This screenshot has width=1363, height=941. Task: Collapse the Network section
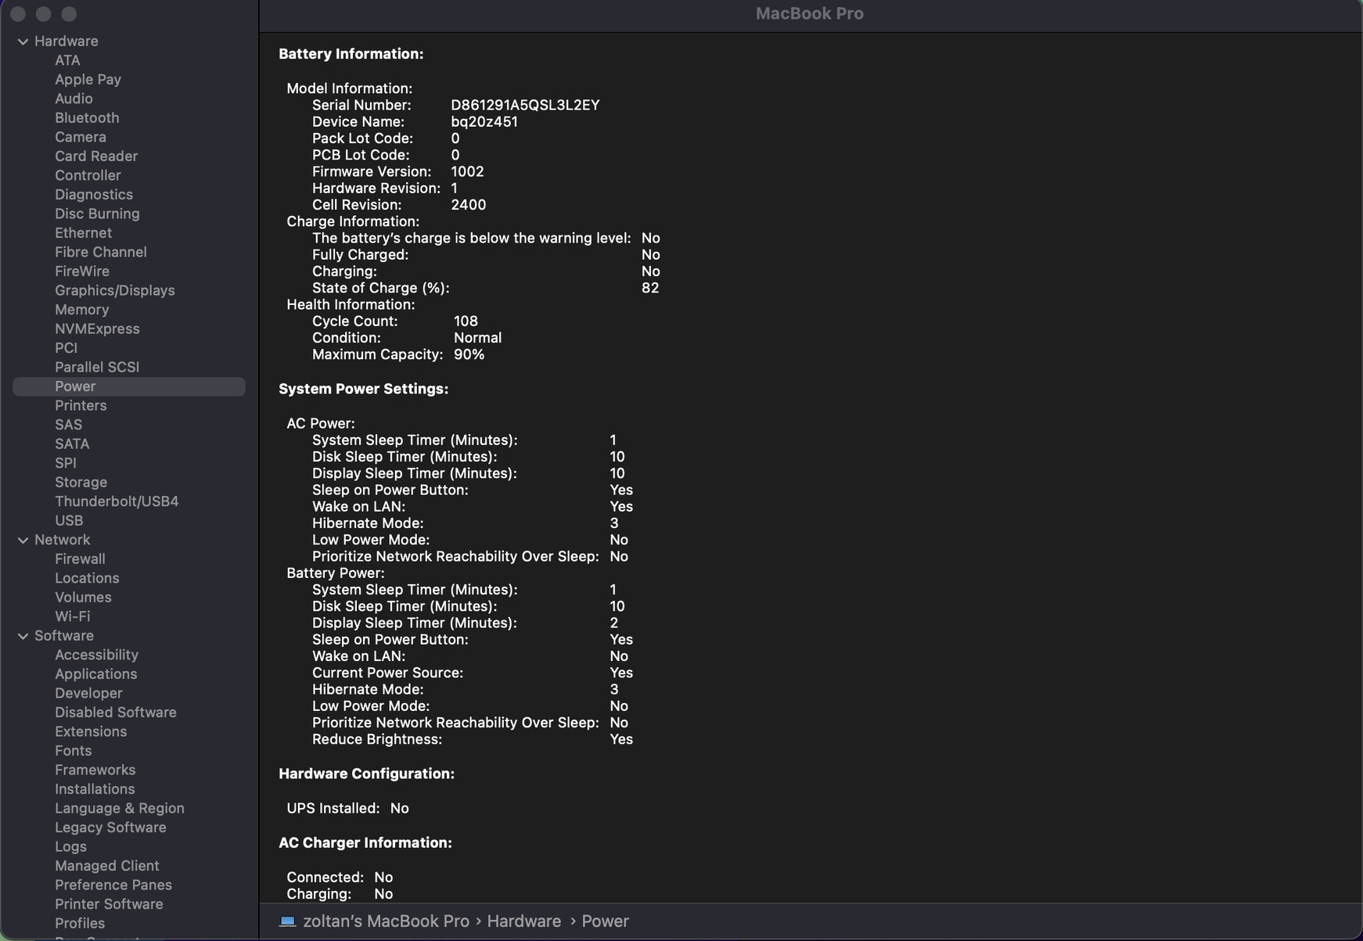(x=23, y=541)
